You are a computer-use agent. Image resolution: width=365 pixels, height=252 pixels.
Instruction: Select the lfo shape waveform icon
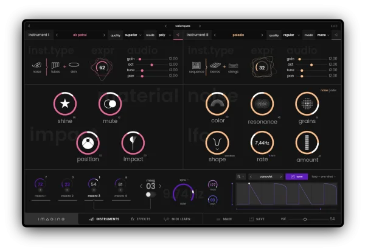coord(217,142)
